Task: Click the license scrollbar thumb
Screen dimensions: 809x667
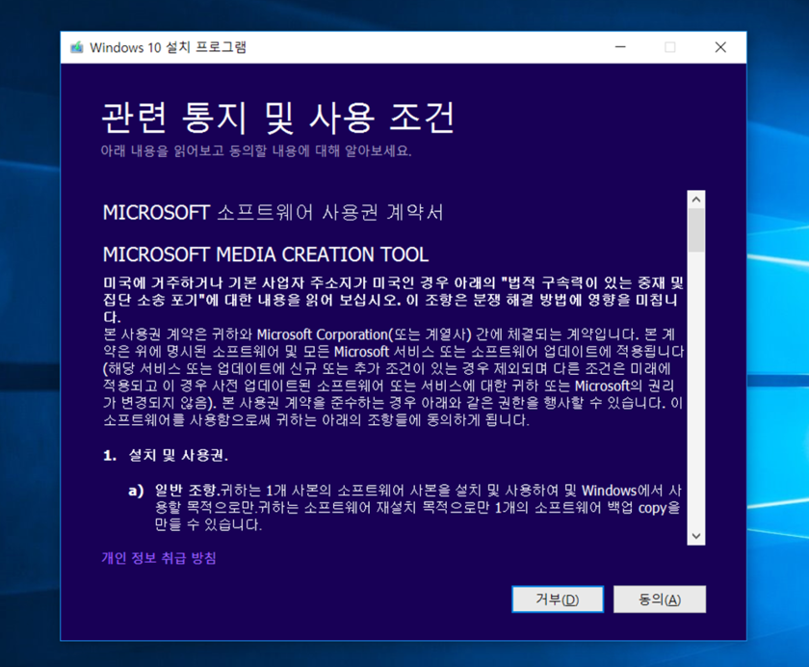Action: [696, 230]
